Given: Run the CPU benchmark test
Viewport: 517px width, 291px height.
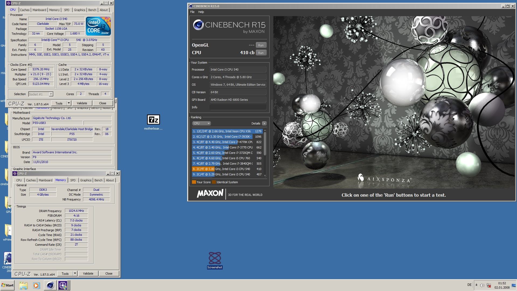Looking at the screenshot, I should click(x=261, y=53).
